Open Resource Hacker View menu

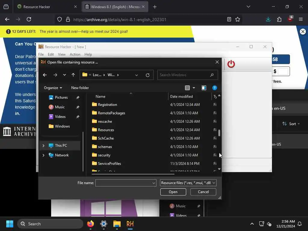(62, 54)
